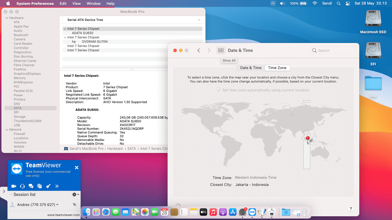Click the remote control arrow beside Andres
Screen dimensions: 392x220
tap(75, 205)
